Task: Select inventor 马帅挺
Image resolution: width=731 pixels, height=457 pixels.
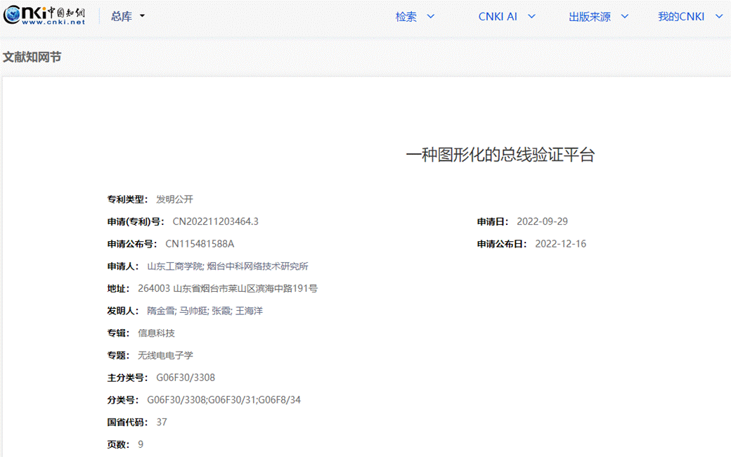Action: point(193,311)
